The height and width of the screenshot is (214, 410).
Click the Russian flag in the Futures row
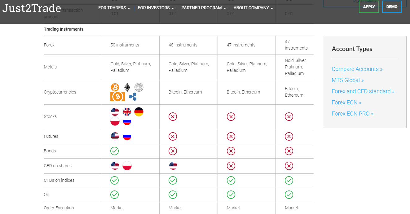(x=127, y=136)
